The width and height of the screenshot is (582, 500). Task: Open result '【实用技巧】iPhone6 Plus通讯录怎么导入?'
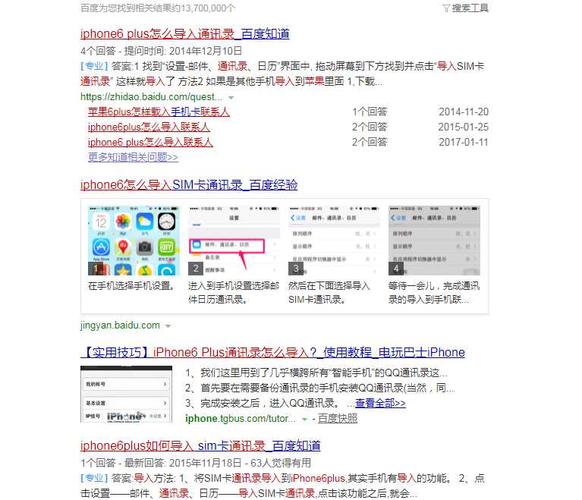pos(272,352)
